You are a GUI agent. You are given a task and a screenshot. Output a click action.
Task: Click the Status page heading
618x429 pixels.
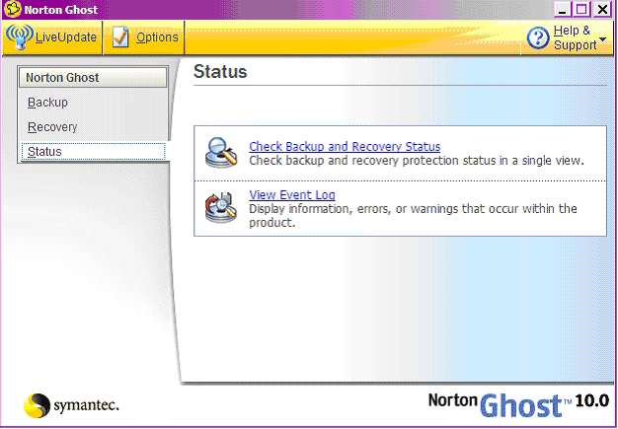[220, 72]
